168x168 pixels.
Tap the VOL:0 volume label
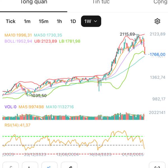pyautogui.click(x=11, y=107)
